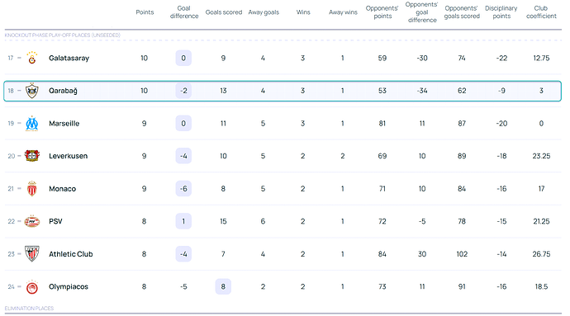Click Olympiacos's highlighted goals scored 8
Screen dimensions: 570x316
[223, 286]
